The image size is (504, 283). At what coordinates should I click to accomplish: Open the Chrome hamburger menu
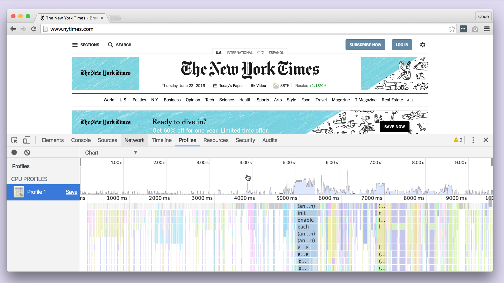tap(487, 29)
